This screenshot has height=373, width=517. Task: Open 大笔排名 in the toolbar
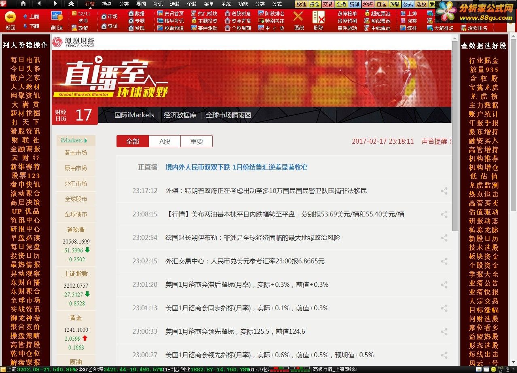coord(440,28)
